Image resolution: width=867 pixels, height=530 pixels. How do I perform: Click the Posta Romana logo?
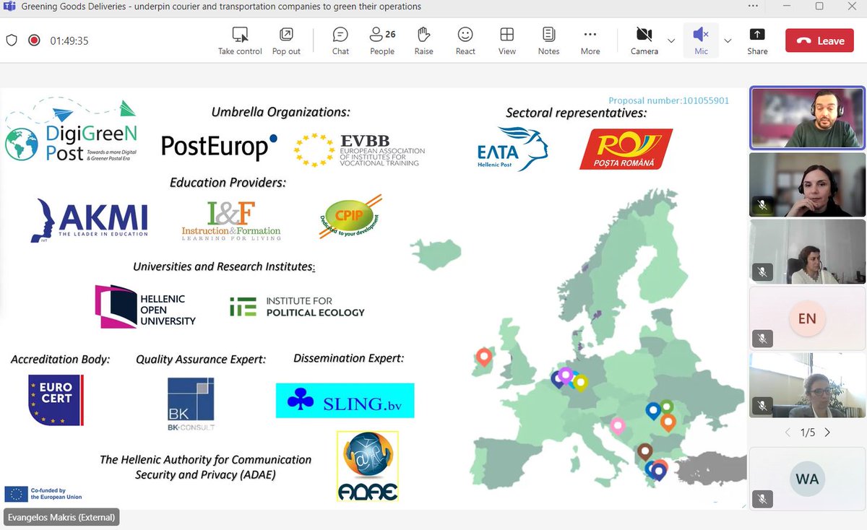click(626, 149)
